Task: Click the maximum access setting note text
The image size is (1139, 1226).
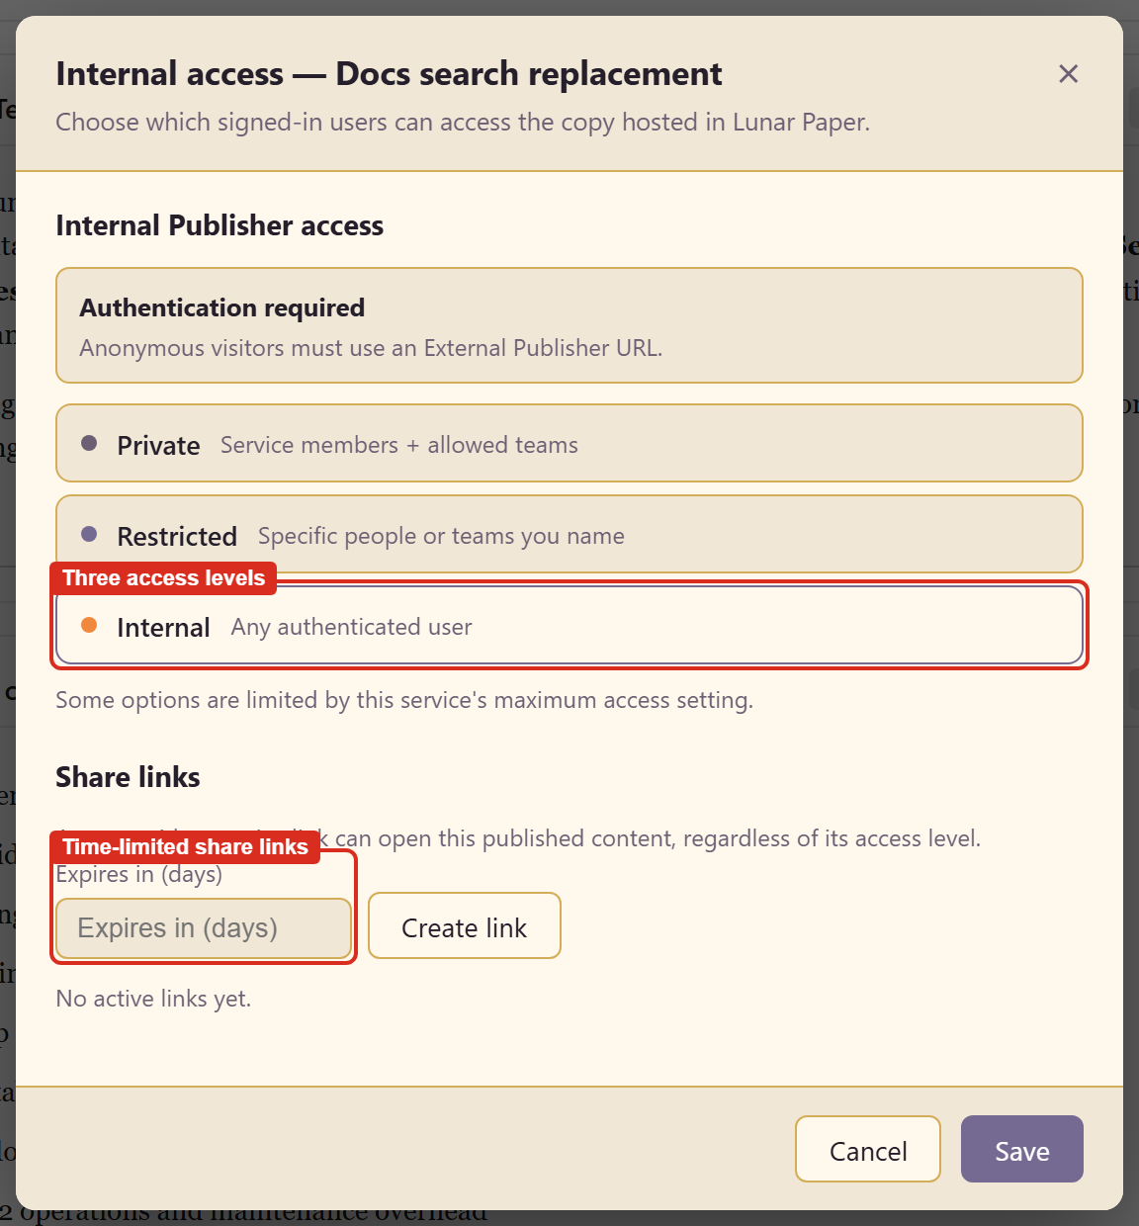Action: pos(404,700)
